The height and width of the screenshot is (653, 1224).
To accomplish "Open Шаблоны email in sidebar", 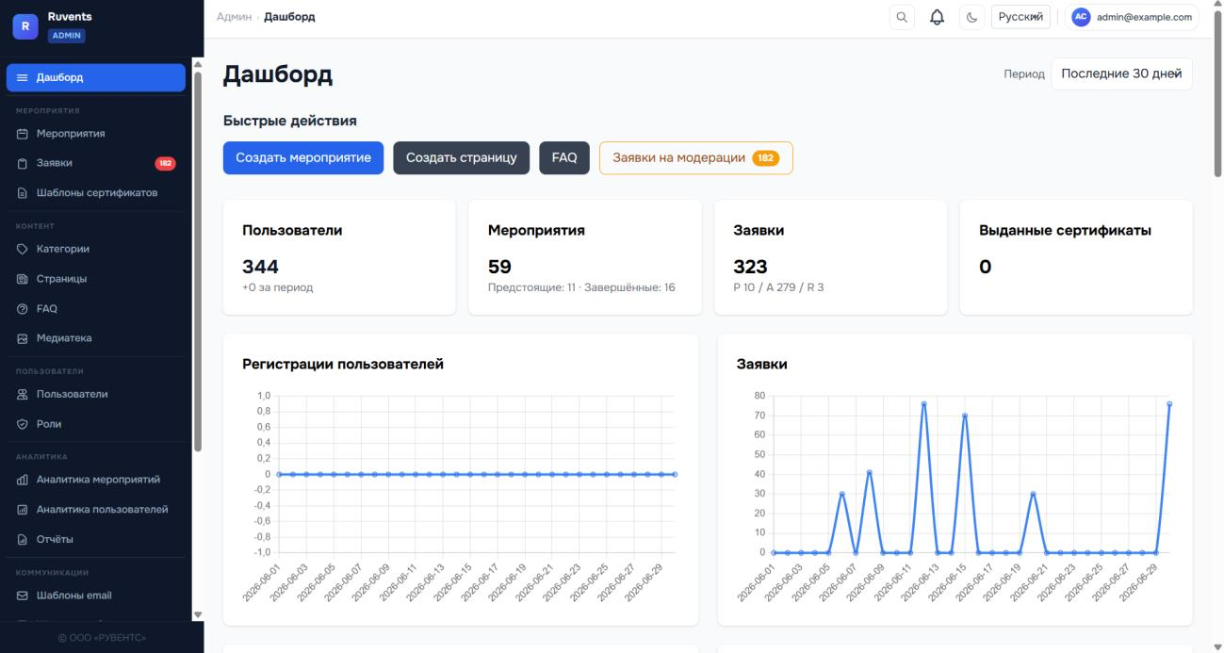I will click(x=95, y=596).
